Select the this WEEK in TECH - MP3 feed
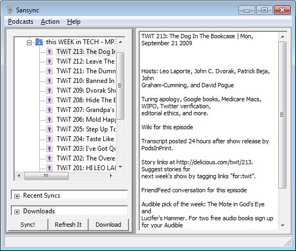This screenshot has height=251, width=296. click(x=81, y=42)
